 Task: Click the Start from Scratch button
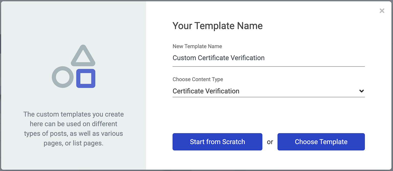(217, 142)
